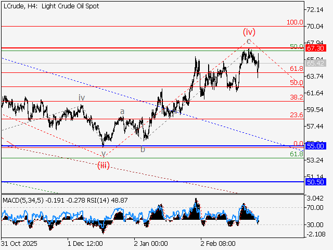This screenshot has height=250, width=333.
Task: Click the gray wave label a
Action: point(122,111)
